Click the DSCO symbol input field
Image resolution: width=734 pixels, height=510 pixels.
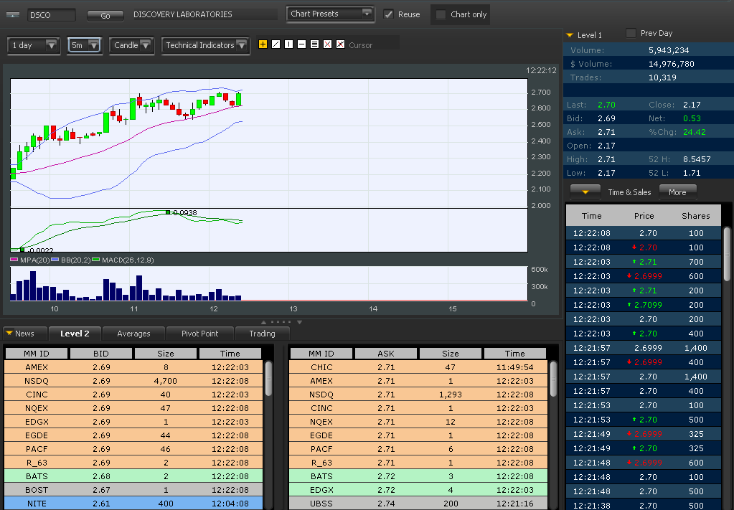point(50,15)
